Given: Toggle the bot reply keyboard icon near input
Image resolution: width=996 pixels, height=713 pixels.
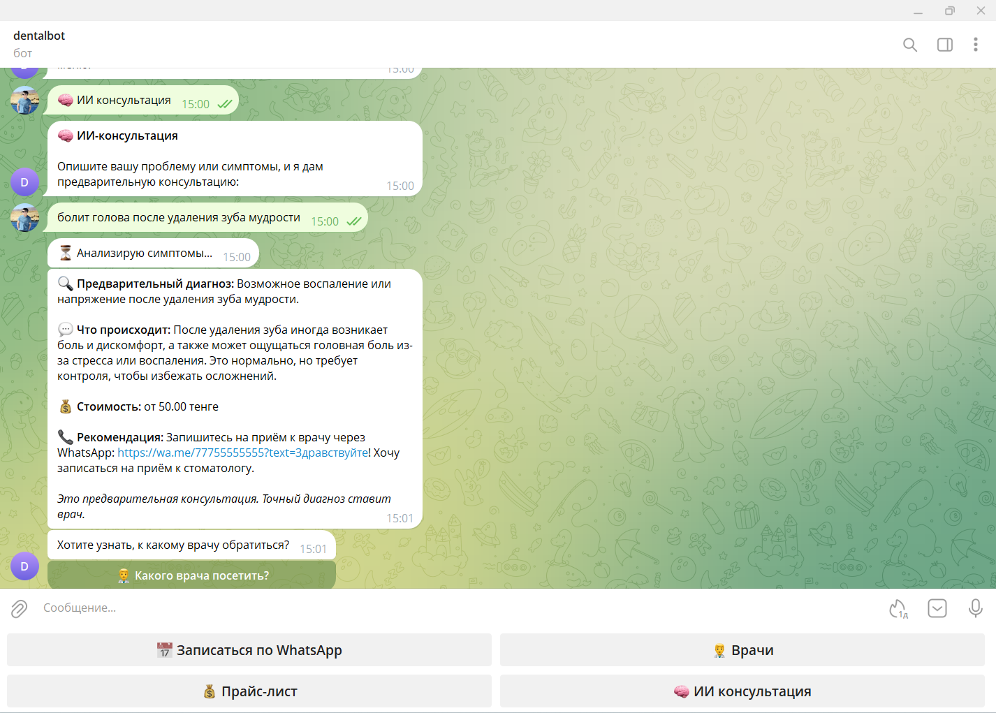Looking at the screenshot, I should (937, 608).
